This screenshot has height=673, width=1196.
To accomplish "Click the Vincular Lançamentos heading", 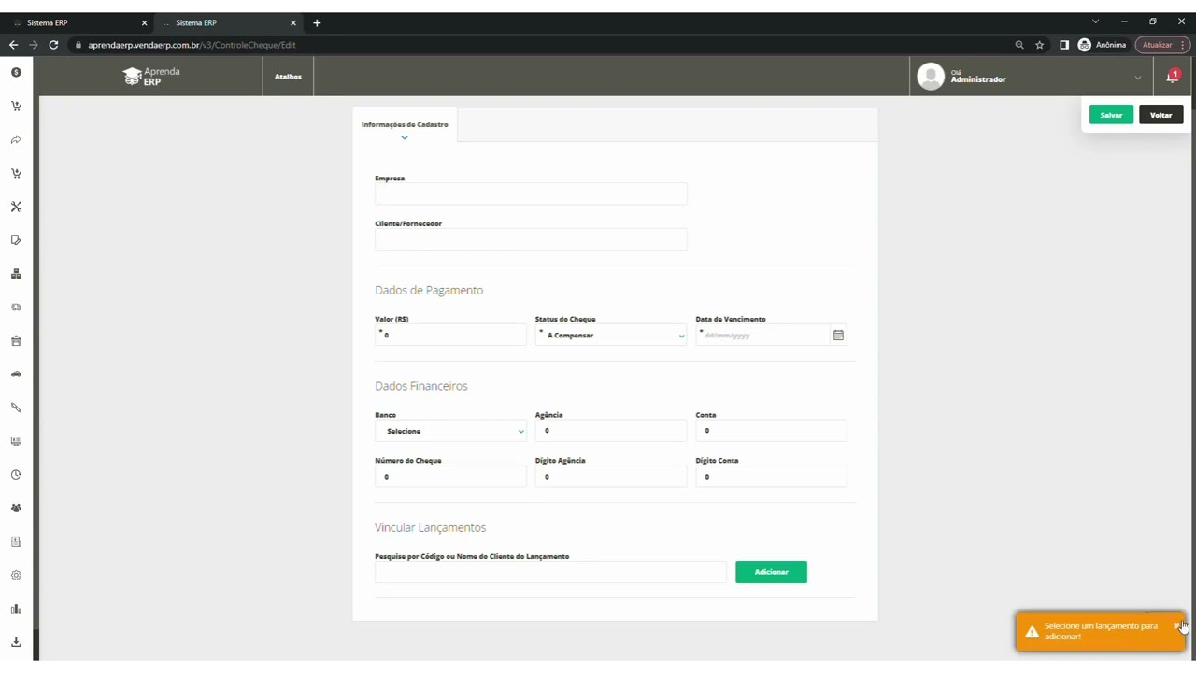I will tap(430, 527).
